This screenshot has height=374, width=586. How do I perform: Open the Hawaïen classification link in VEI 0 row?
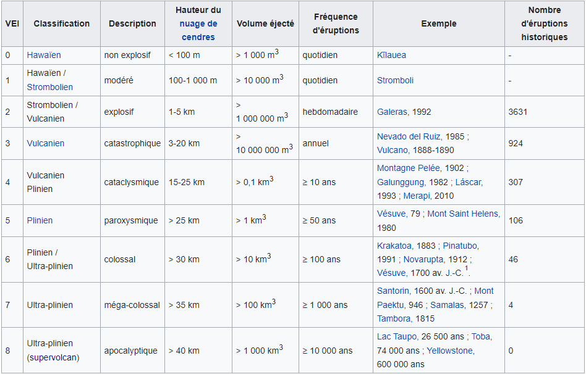[x=44, y=56]
